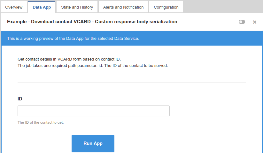Open the State and History tab
This screenshot has height=153, width=263.
click(x=77, y=7)
